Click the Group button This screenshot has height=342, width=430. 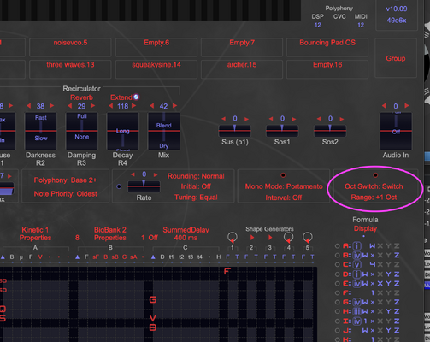[x=396, y=58]
